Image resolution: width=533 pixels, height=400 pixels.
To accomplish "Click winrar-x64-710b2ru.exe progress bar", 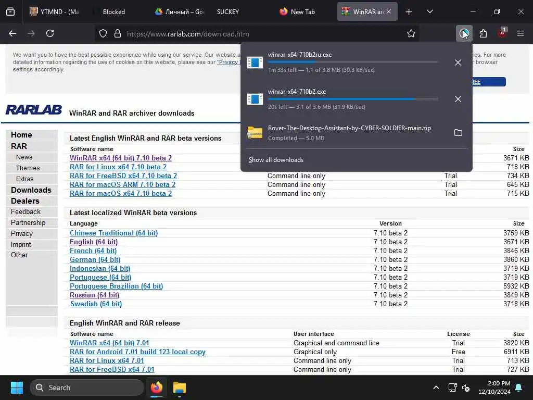I will pyautogui.click(x=353, y=63).
